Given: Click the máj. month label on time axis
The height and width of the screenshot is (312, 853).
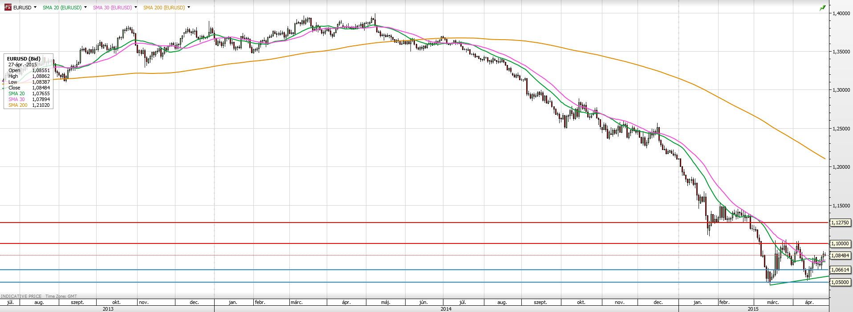Looking at the screenshot, I should point(386,302).
